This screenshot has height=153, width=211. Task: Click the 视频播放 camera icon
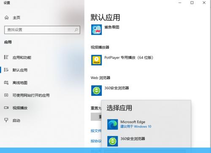coord(6,108)
